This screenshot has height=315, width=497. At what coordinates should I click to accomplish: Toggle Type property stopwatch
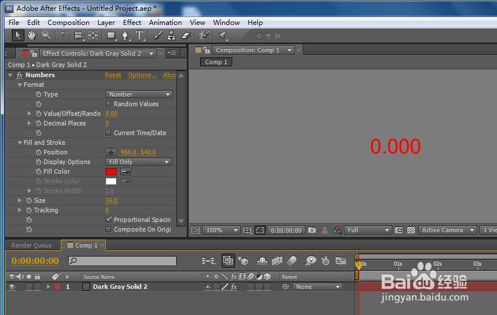coord(39,94)
